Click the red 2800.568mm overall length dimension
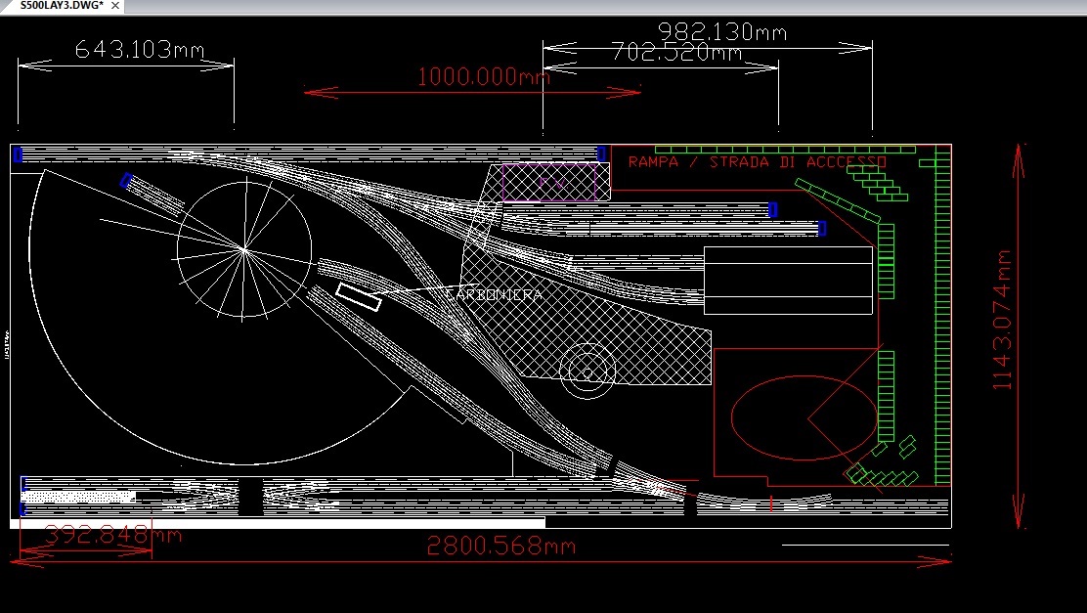The height and width of the screenshot is (613, 1087). pyautogui.click(x=500, y=546)
